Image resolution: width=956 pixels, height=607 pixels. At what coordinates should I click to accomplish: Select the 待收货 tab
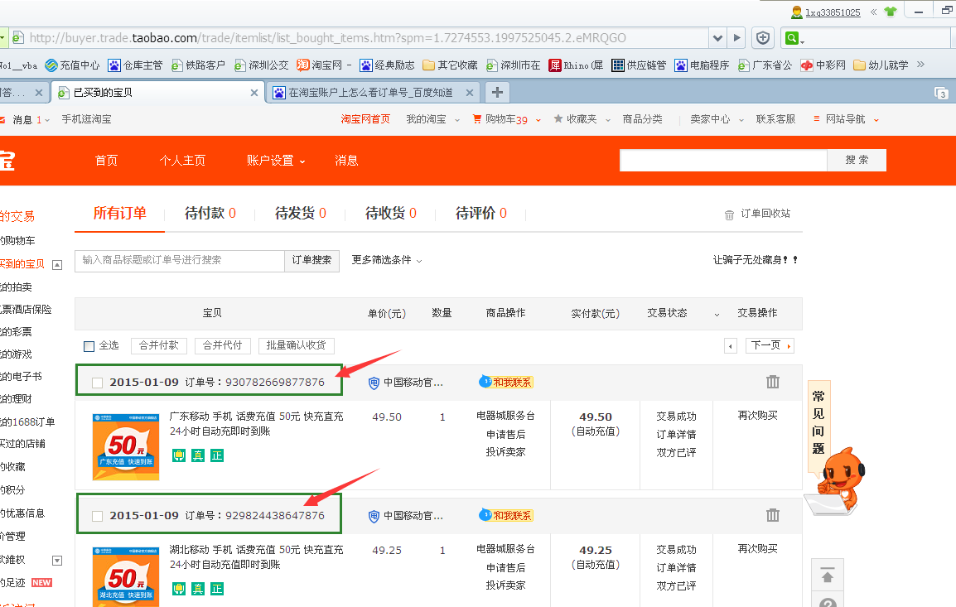tap(391, 214)
